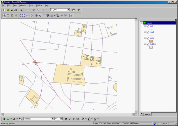
Task: Switch to the Source tab
Action: click(x=146, y=114)
